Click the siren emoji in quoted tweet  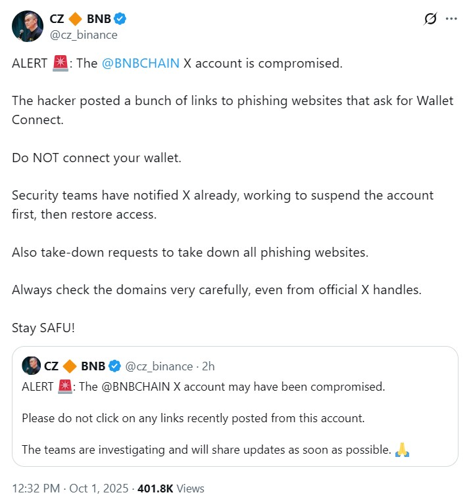pyautogui.click(x=65, y=386)
